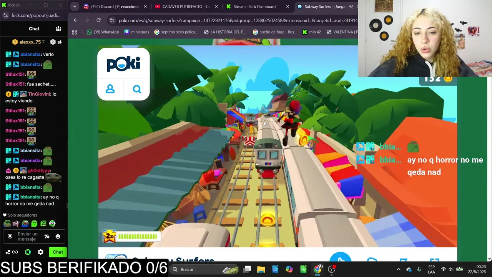The width and height of the screenshot is (492, 277).
Task: Click the shield badge icon in chat input
Action: [x=10, y=237]
